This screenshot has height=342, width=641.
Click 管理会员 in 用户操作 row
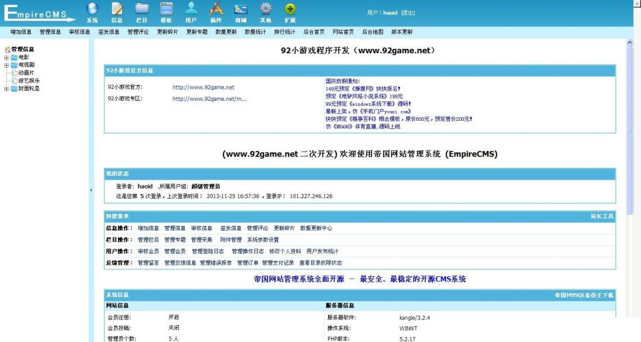[x=175, y=251]
